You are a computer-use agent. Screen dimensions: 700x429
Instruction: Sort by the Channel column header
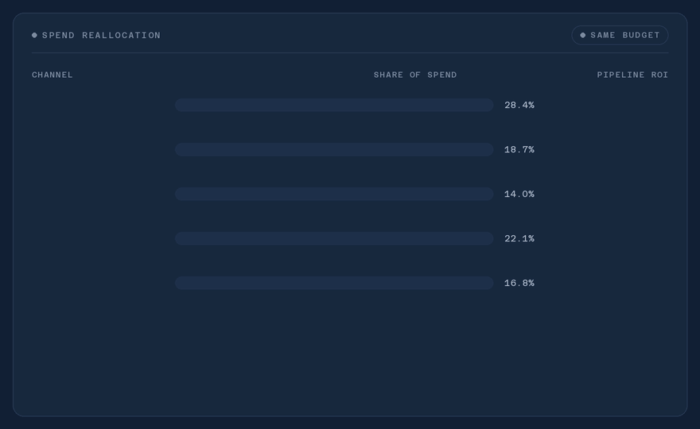pyautogui.click(x=52, y=75)
